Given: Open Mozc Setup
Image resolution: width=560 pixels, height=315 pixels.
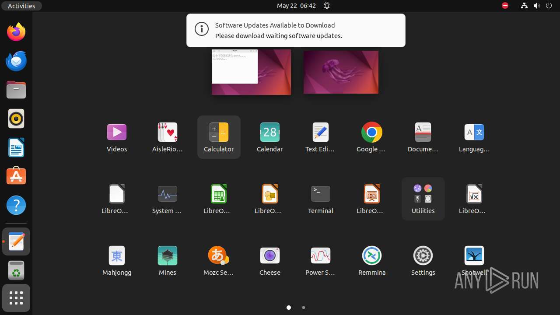Looking at the screenshot, I should (219, 260).
